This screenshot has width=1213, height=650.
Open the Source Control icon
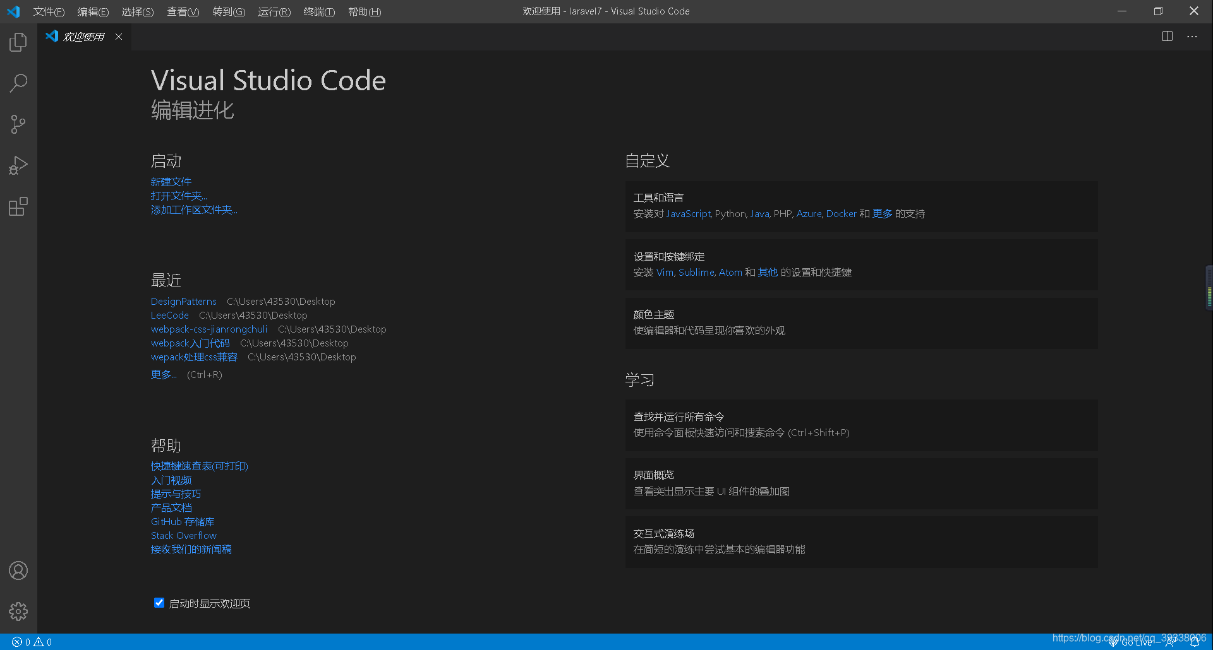(18, 124)
